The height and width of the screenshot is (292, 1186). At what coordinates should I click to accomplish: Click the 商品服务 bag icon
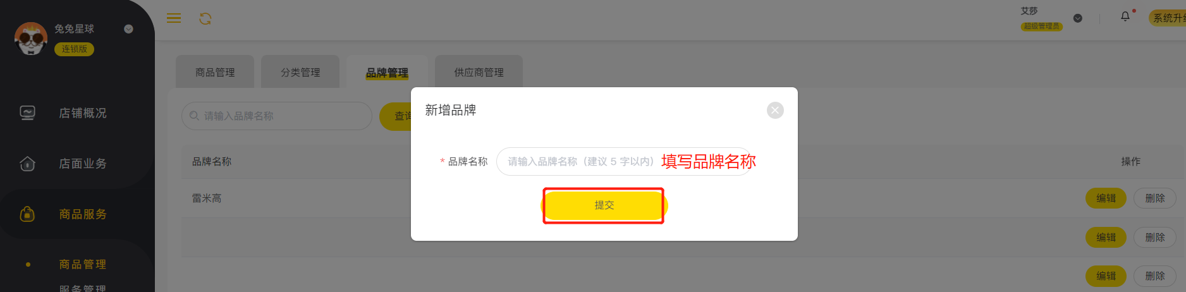tap(28, 214)
